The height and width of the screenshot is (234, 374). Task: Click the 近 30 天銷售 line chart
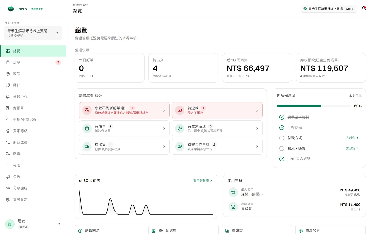tap(146, 201)
